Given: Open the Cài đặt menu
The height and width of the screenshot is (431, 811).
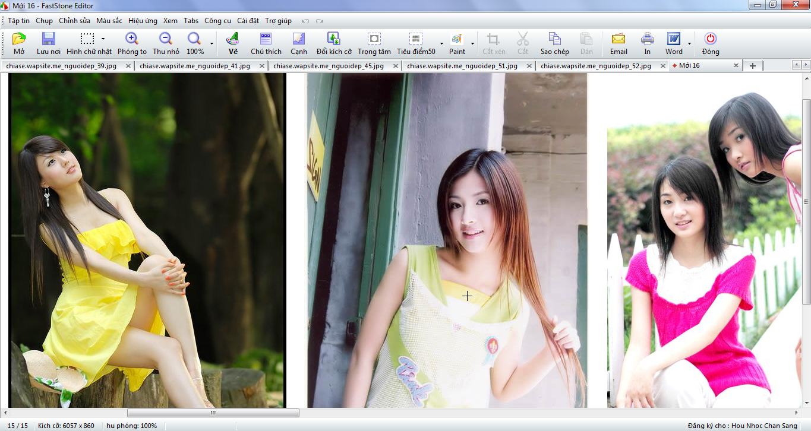Looking at the screenshot, I should [248, 21].
